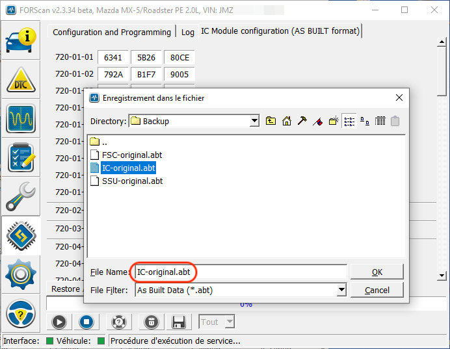Select FSC-original.abt file
This screenshot has width=450, height=349.
click(x=126, y=155)
